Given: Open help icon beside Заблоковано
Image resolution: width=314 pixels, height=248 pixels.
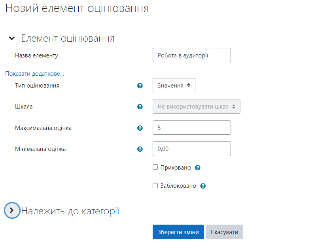Looking at the screenshot, I should coord(203,186).
